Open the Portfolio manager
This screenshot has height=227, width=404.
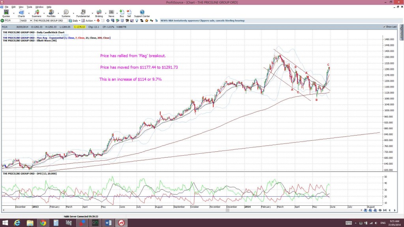point(51,13)
